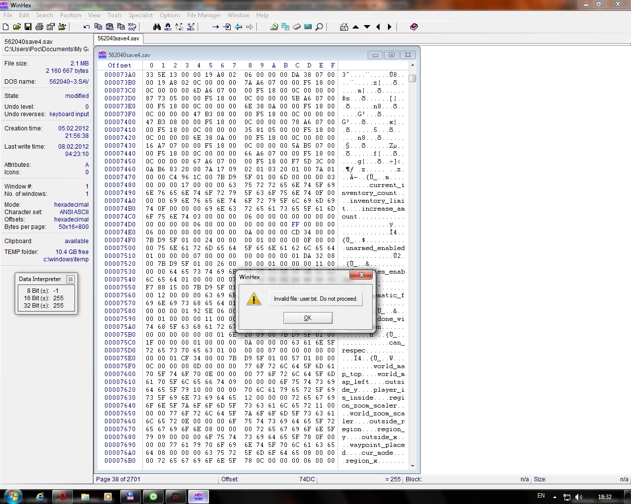
Task: Click the taskbar clock showing 18:32
Action: (x=605, y=497)
